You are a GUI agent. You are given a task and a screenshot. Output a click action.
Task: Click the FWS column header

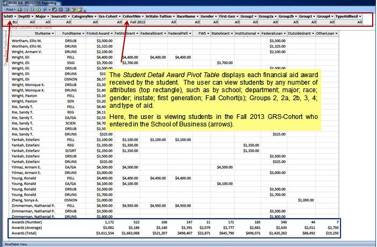tap(202, 33)
